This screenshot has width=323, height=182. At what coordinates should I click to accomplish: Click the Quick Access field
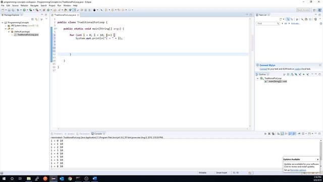click(303, 10)
